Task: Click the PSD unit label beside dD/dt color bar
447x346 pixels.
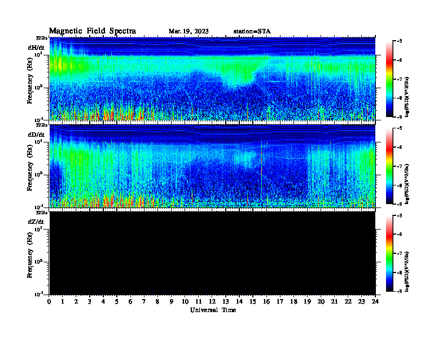Action: pyautogui.click(x=407, y=184)
